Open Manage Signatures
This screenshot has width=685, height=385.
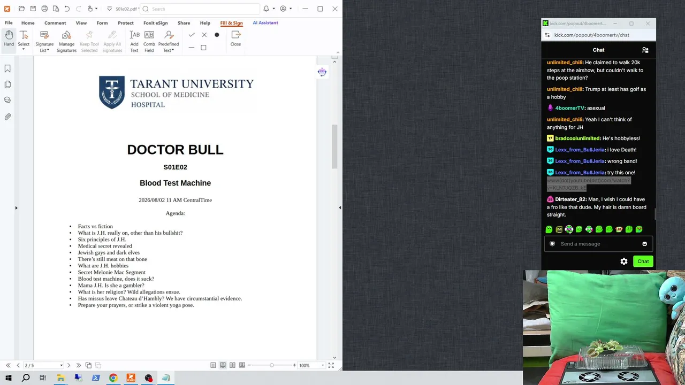pyautogui.click(x=66, y=41)
